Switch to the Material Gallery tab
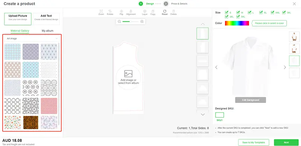Viewport: 301px width, 146px height. click(x=20, y=31)
